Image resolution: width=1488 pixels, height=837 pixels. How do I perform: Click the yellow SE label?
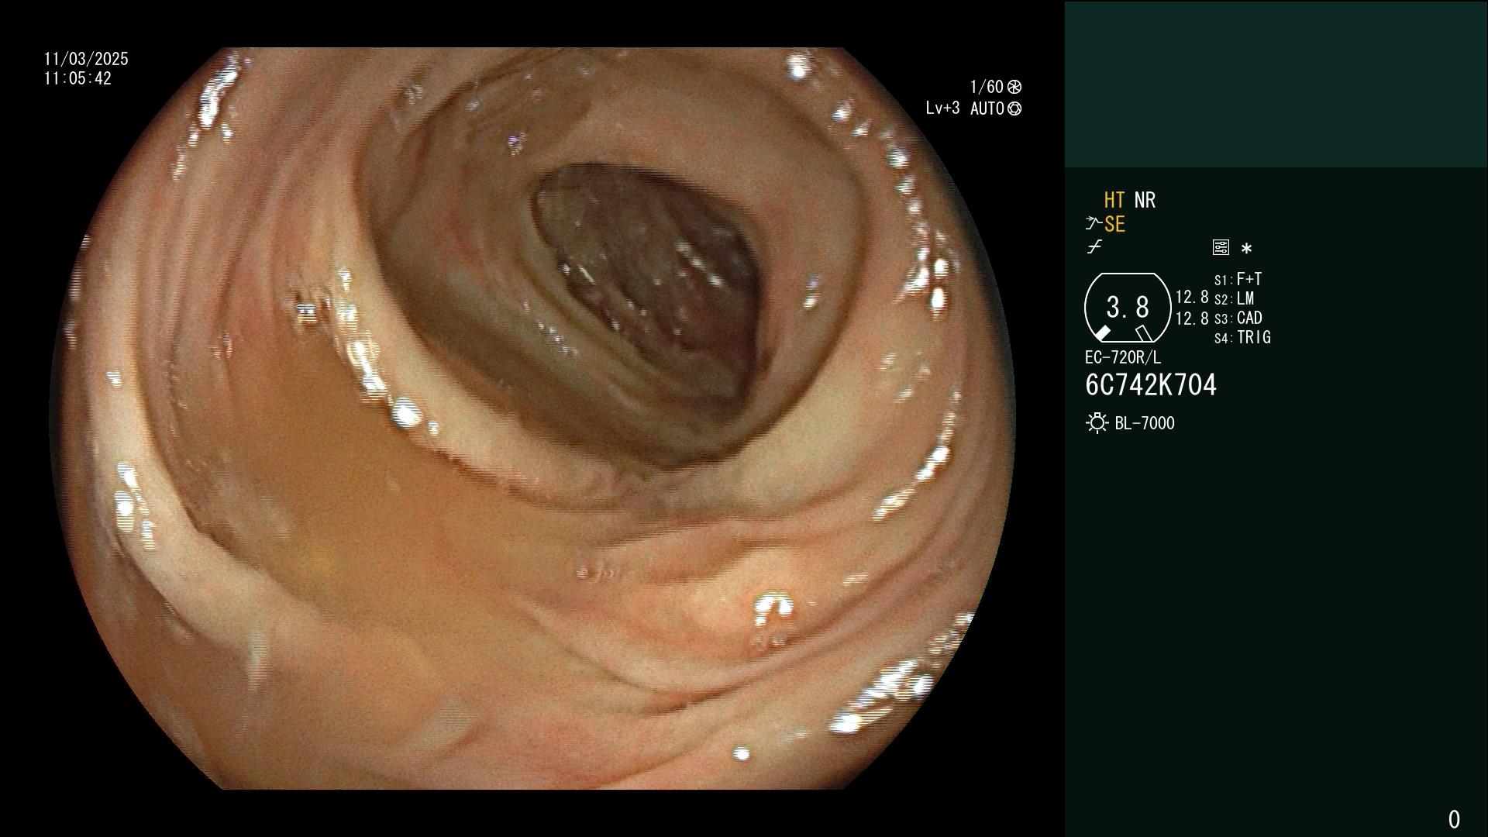pyautogui.click(x=1114, y=225)
